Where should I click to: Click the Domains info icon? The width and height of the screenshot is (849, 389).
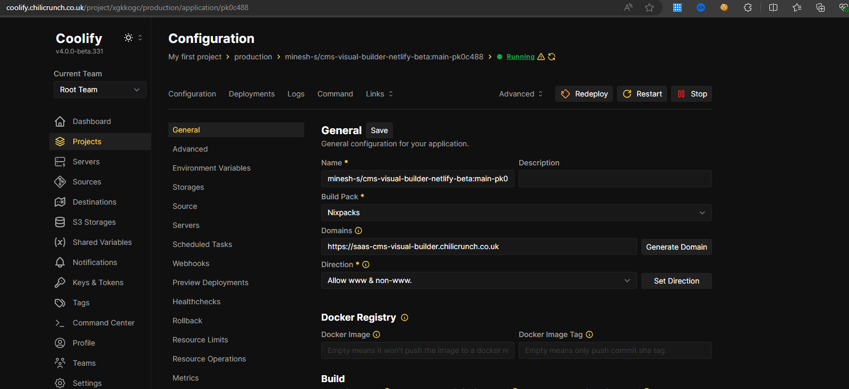click(x=358, y=231)
